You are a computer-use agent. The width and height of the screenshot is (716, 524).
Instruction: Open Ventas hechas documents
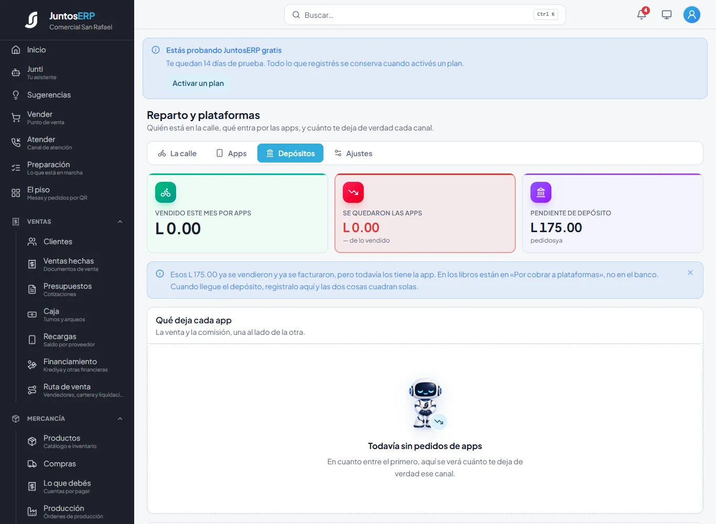(75, 265)
